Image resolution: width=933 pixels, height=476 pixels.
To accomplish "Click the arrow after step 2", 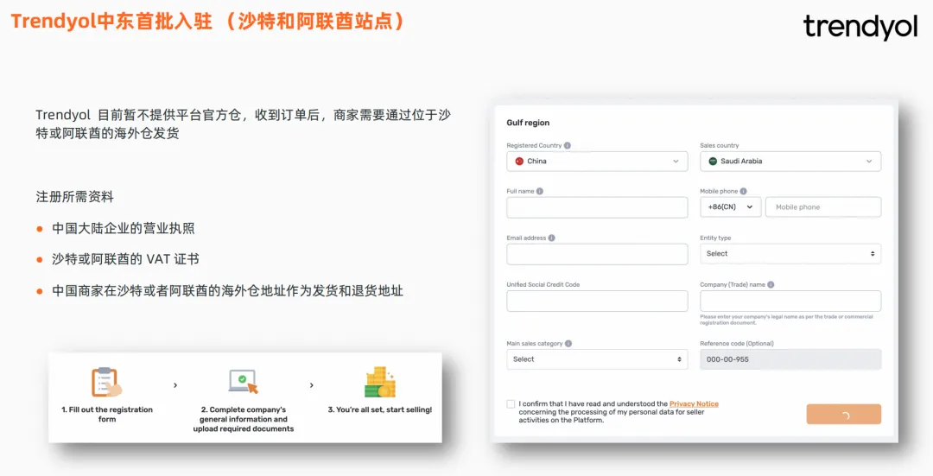I will tap(311, 385).
